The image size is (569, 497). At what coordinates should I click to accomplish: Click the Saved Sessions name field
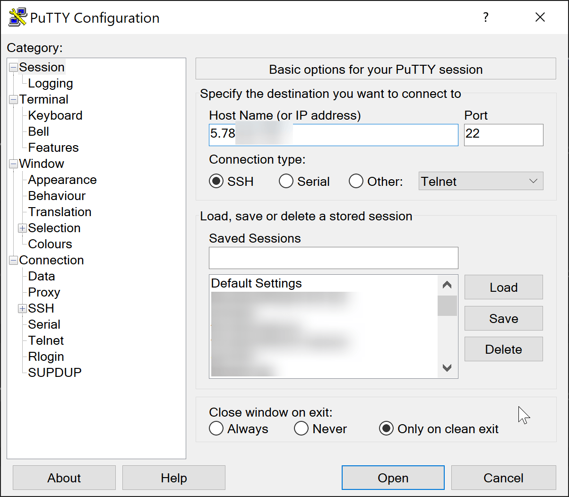[334, 258]
